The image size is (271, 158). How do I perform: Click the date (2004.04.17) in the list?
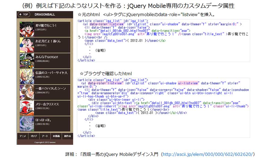pyautogui.click(x=42, y=93)
